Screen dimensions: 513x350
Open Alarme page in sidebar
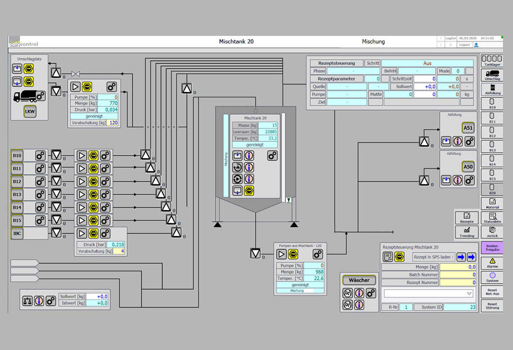coord(492,263)
